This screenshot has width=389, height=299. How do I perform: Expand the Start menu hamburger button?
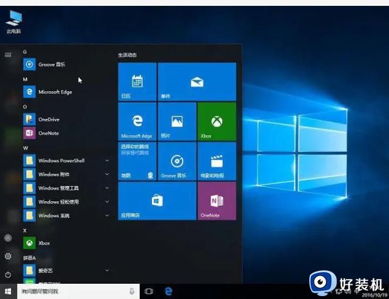pos(8,54)
